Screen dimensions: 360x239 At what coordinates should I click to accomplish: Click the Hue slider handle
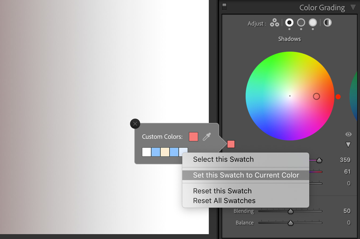(319, 160)
